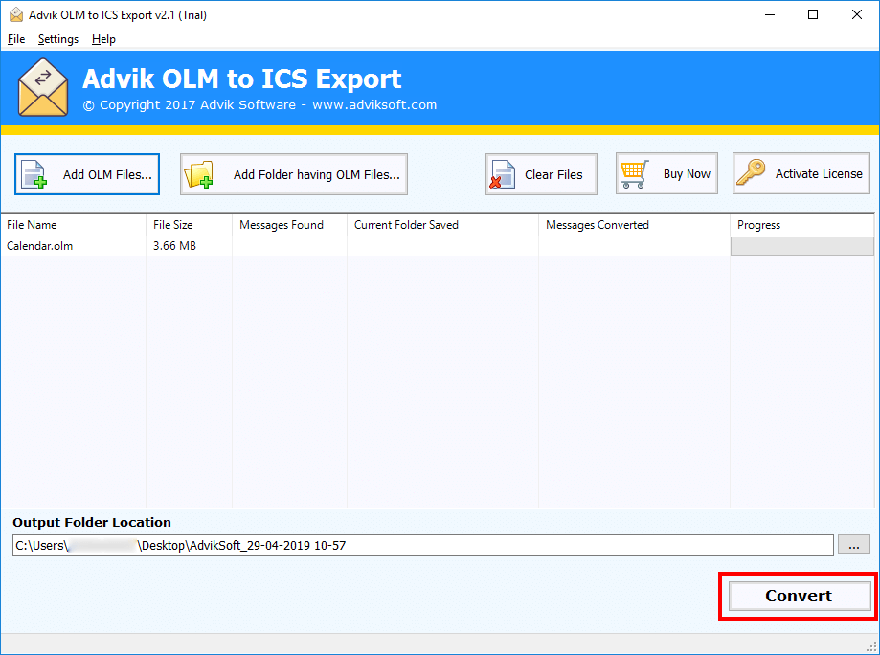This screenshot has height=655, width=880.
Task: Start conversion with the Convert button
Action: (800, 596)
